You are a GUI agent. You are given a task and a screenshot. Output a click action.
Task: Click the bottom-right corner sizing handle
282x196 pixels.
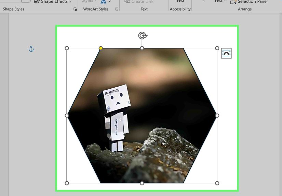tap(217, 183)
